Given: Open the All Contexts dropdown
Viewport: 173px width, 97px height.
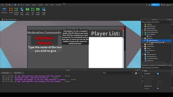Looking at the screenshot, I should [19, 73].
